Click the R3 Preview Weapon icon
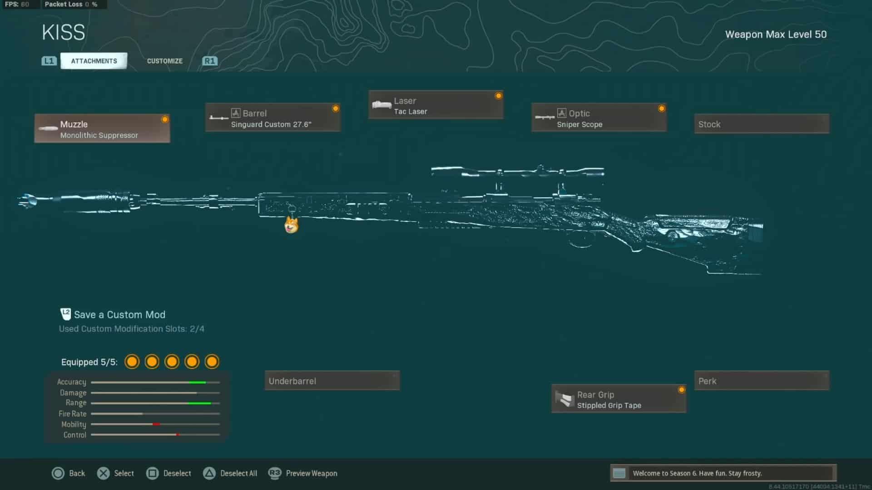 click(275, 473)
